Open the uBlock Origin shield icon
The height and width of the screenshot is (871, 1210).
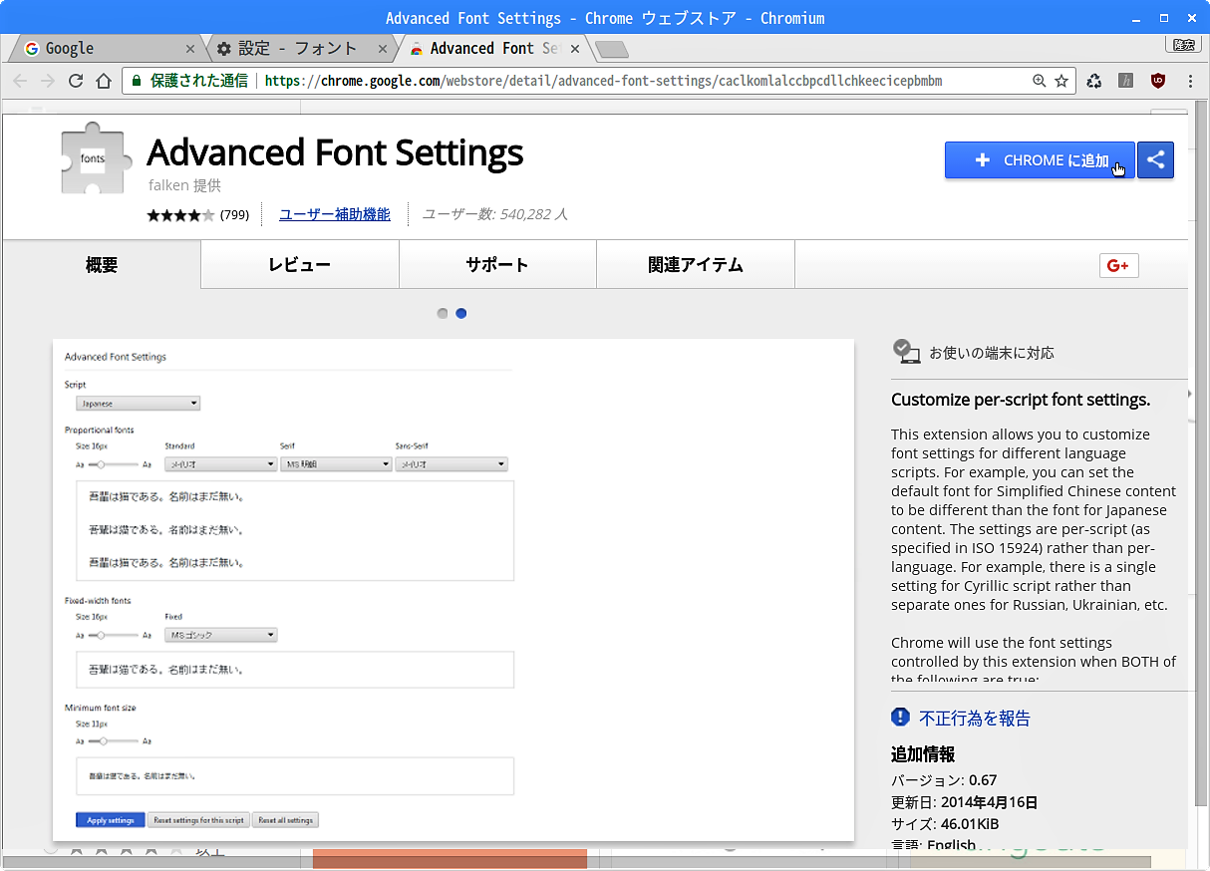pos(1158,81)
